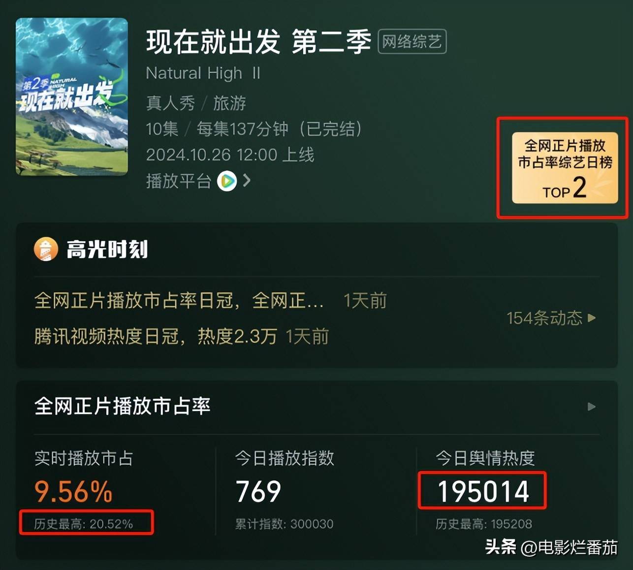Expand the 全网正片播放市占率 section arrow
Screen dimensions: 633x570
tap(592, 407)
